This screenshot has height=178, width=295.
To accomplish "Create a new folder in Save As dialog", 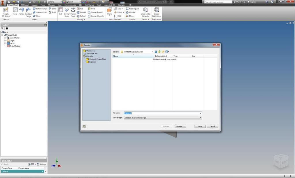I will 163,52.
